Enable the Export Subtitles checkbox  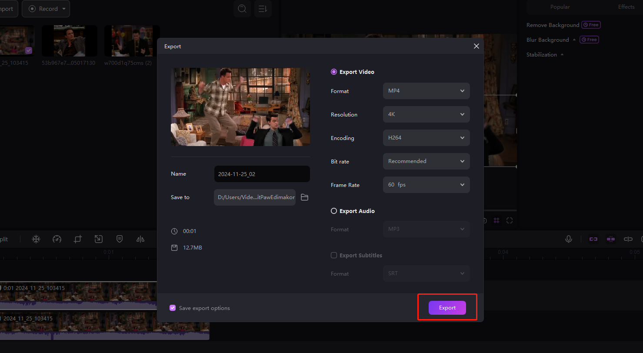click(334, 255)
